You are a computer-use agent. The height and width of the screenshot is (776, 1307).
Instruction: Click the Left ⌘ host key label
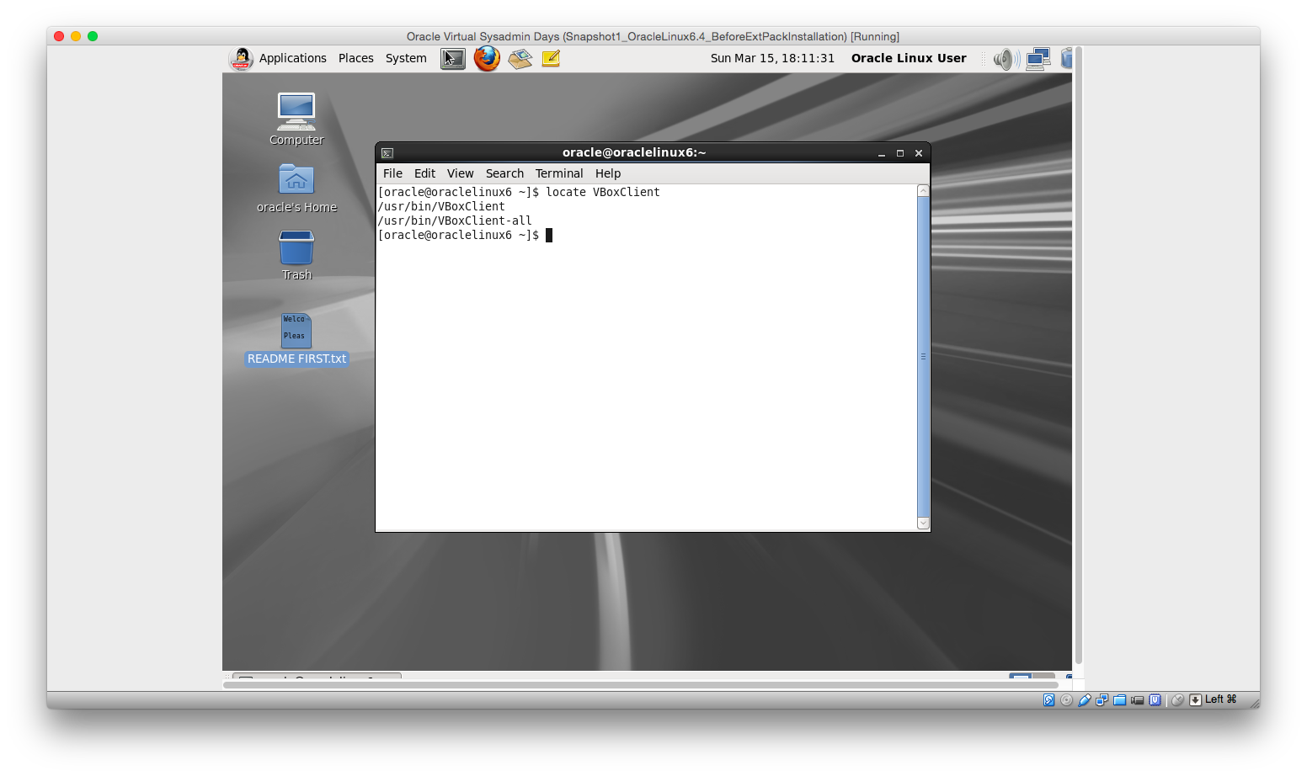[x=1220, y=699]
